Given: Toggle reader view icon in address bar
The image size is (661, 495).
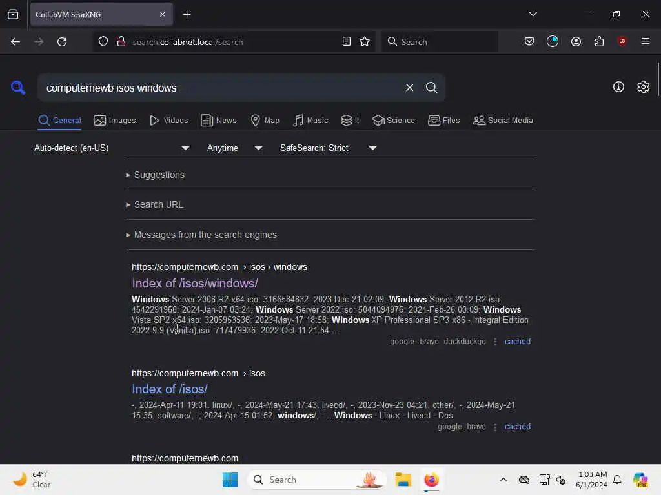Looking at the screenshot, I should click(x=347, y=42).
